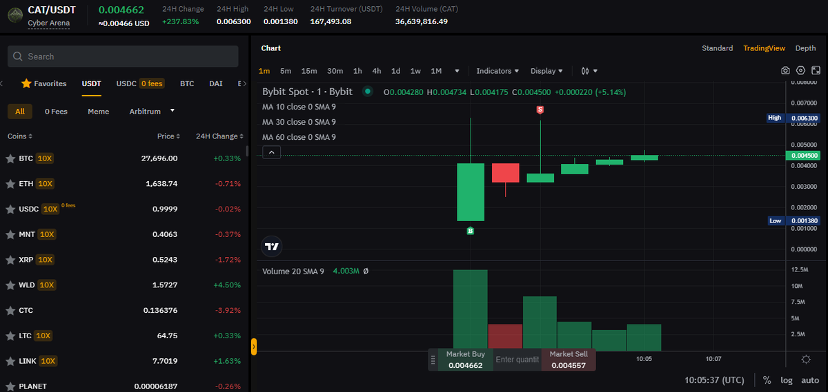Toggle auto scale on the chart
Image resolution: width=828 pixels, height=392 pixels.
[x=810, y=380]
